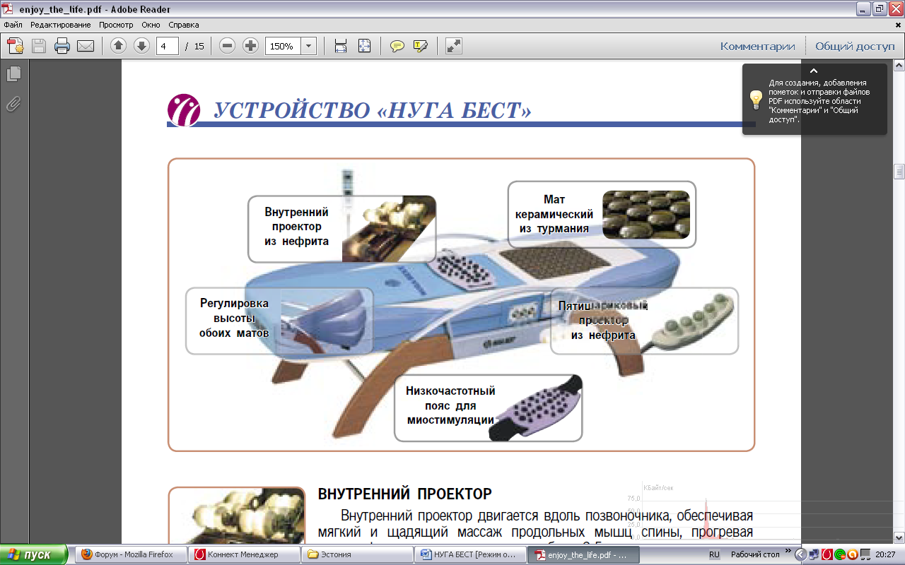Click the clock showing 20:27
The width and height of the screenshot is (905, 565).
click(x=886, y=555)
